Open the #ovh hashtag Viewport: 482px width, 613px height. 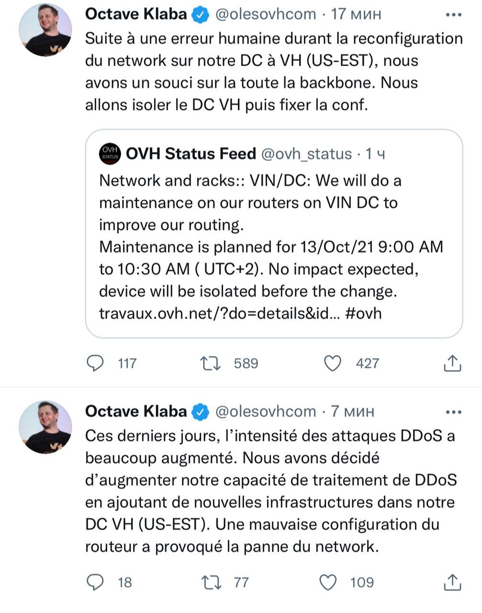click(363, 313)
